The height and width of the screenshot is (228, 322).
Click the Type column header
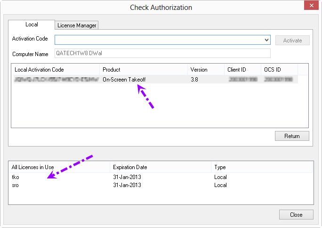[262, 167]
